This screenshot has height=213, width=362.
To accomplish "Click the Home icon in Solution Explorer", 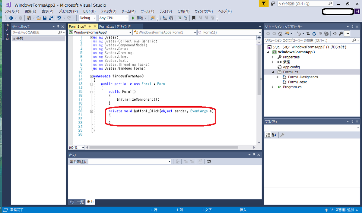I will 280,33.
